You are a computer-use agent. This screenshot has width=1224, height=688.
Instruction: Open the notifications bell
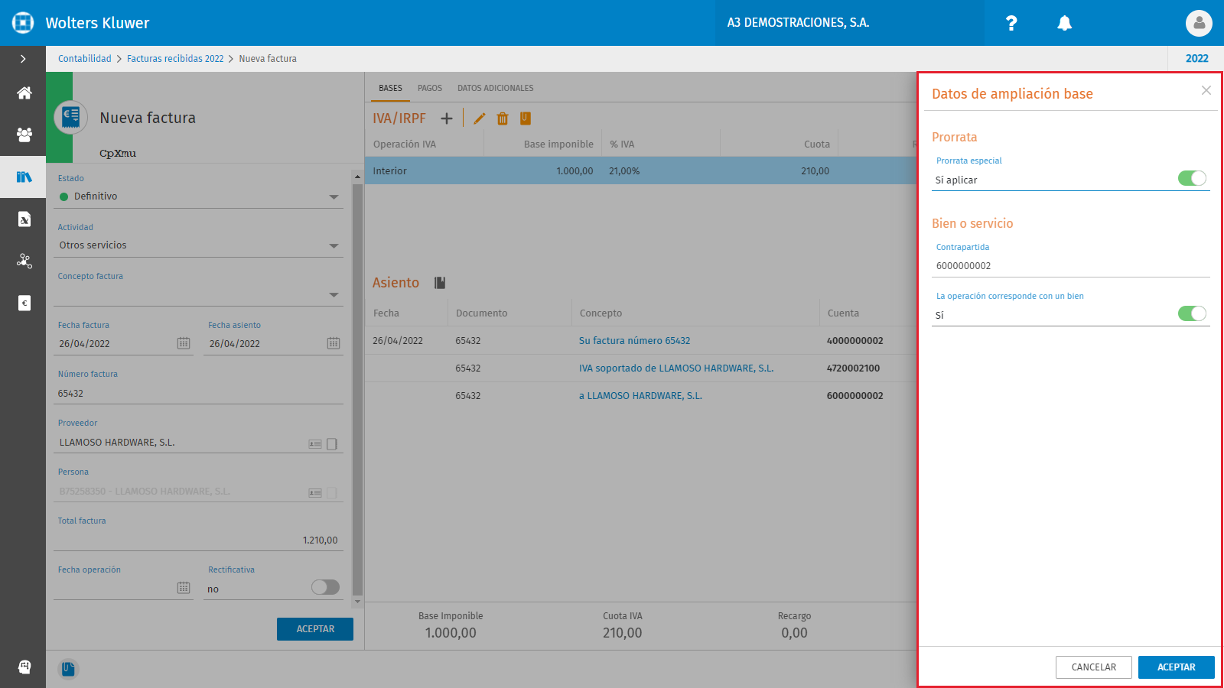tap(1064, 23)
